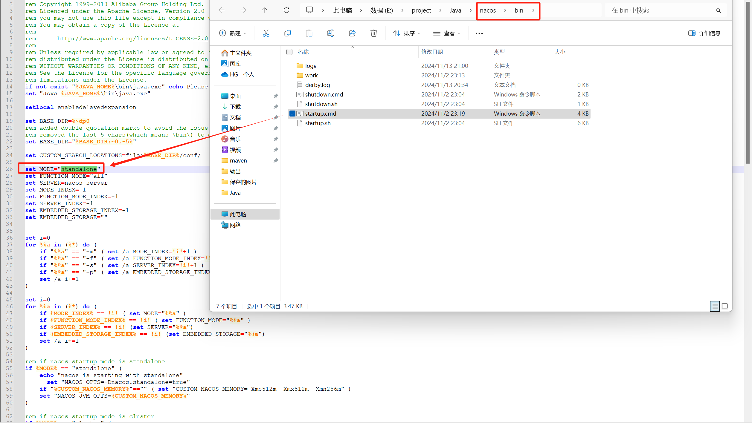
Task: Click the Rename icon
Action: click(x=330, y=33)
